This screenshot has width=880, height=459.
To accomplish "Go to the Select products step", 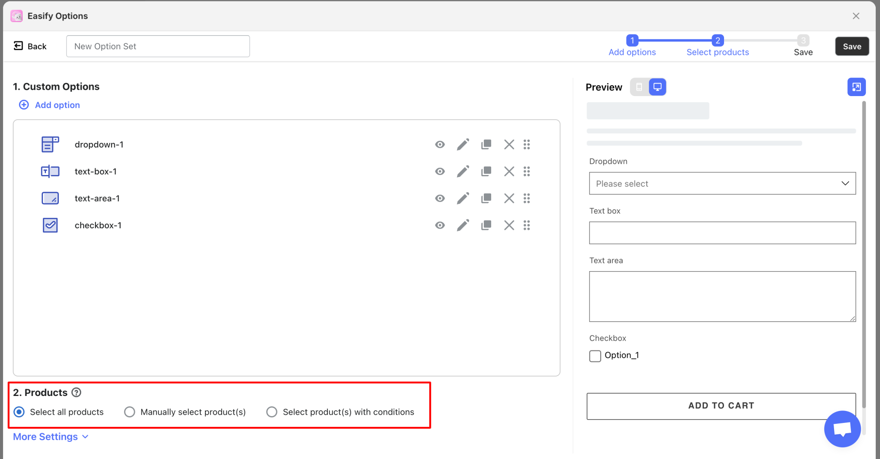I will click(718, 46).
